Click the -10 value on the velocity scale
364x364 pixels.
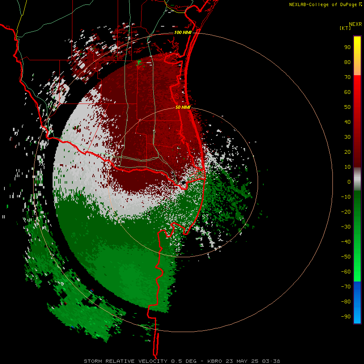point(346,197)
